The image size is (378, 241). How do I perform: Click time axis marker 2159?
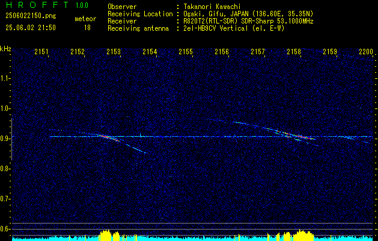click(x=330, y=51)
